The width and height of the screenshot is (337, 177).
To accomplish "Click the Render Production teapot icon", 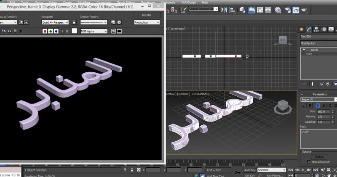I will tap(304, 10).
